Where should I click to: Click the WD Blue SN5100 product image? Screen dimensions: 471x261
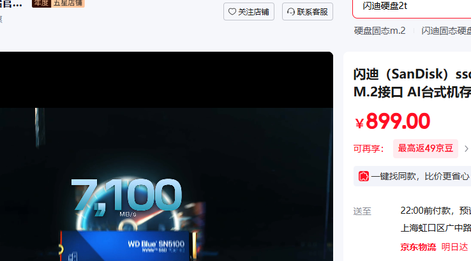pos(128,246)
